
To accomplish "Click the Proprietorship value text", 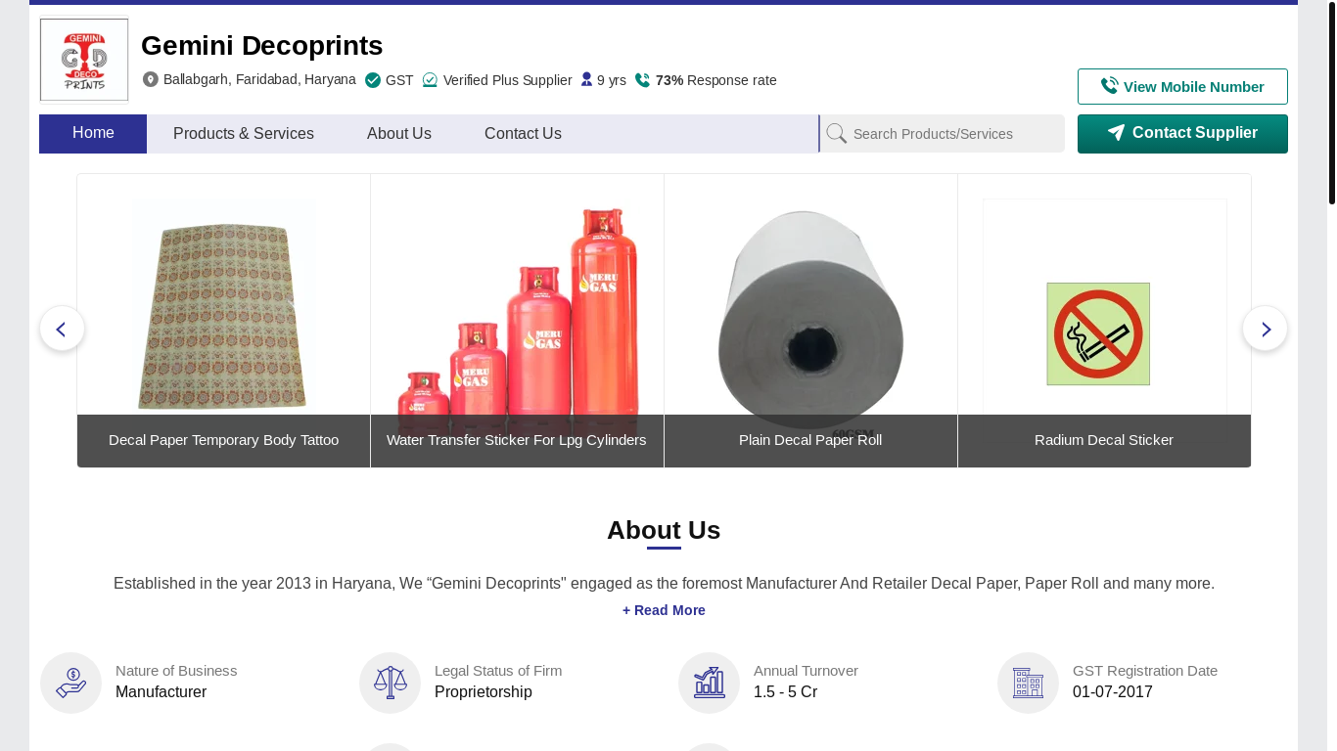I will tap(484, 692).
